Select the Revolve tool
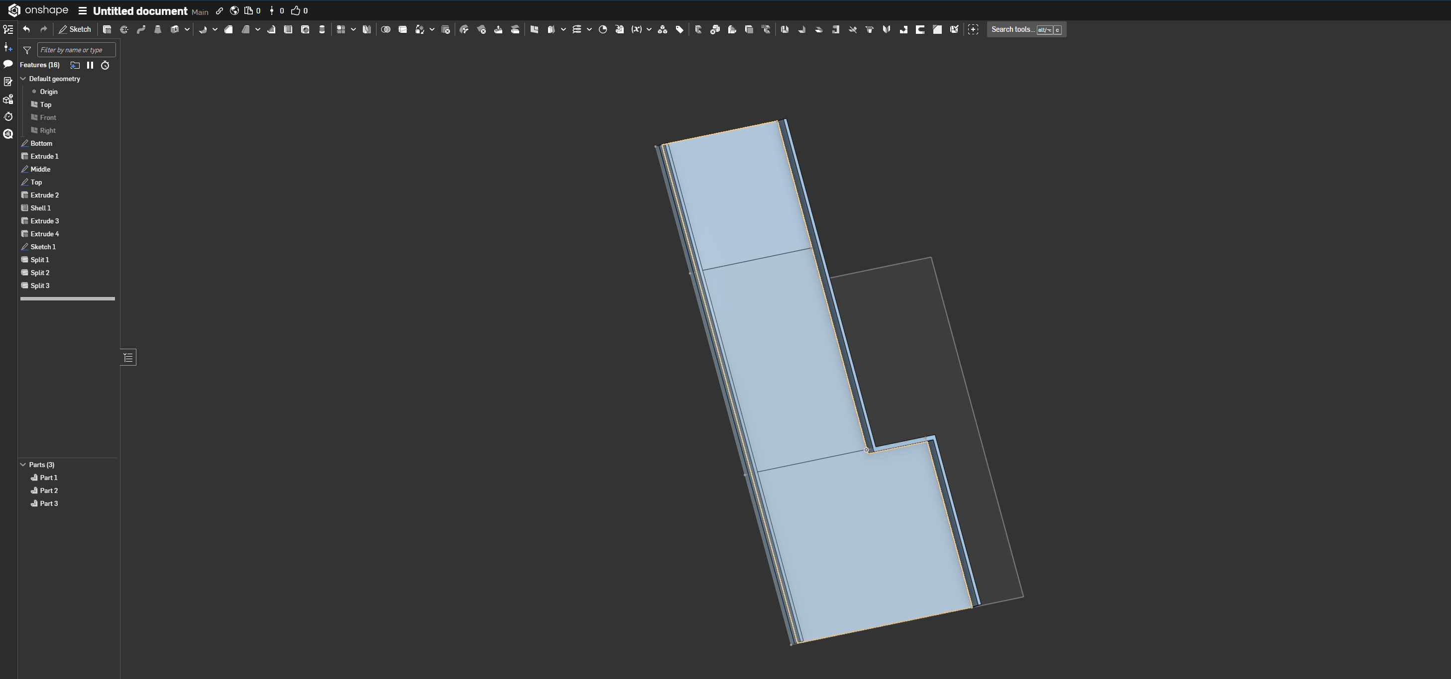This screenshot has width=1451, height=679. (x=124, y=29)
